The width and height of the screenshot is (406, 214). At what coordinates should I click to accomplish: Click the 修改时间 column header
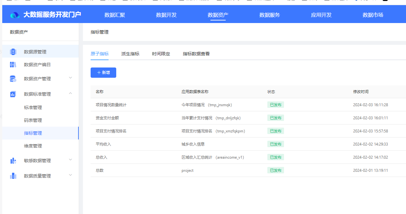[361, 92]
